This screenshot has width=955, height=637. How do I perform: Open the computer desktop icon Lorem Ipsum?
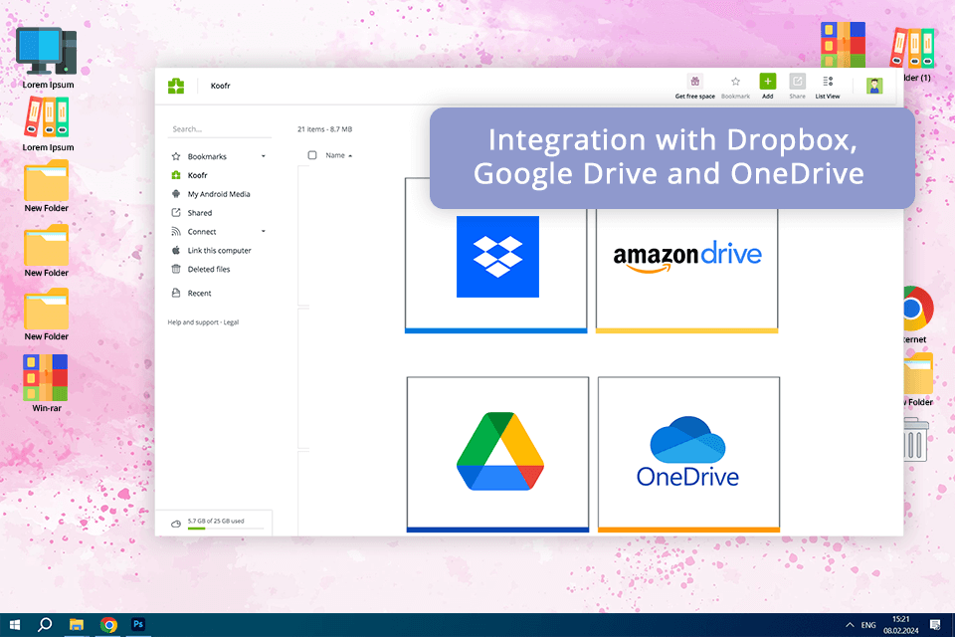pos(48,59)
